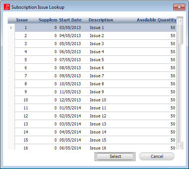The width and height of the screenshot is (189, 169).
Task: Click the scrollbar up arrow
Action: [x=181, y=21]
